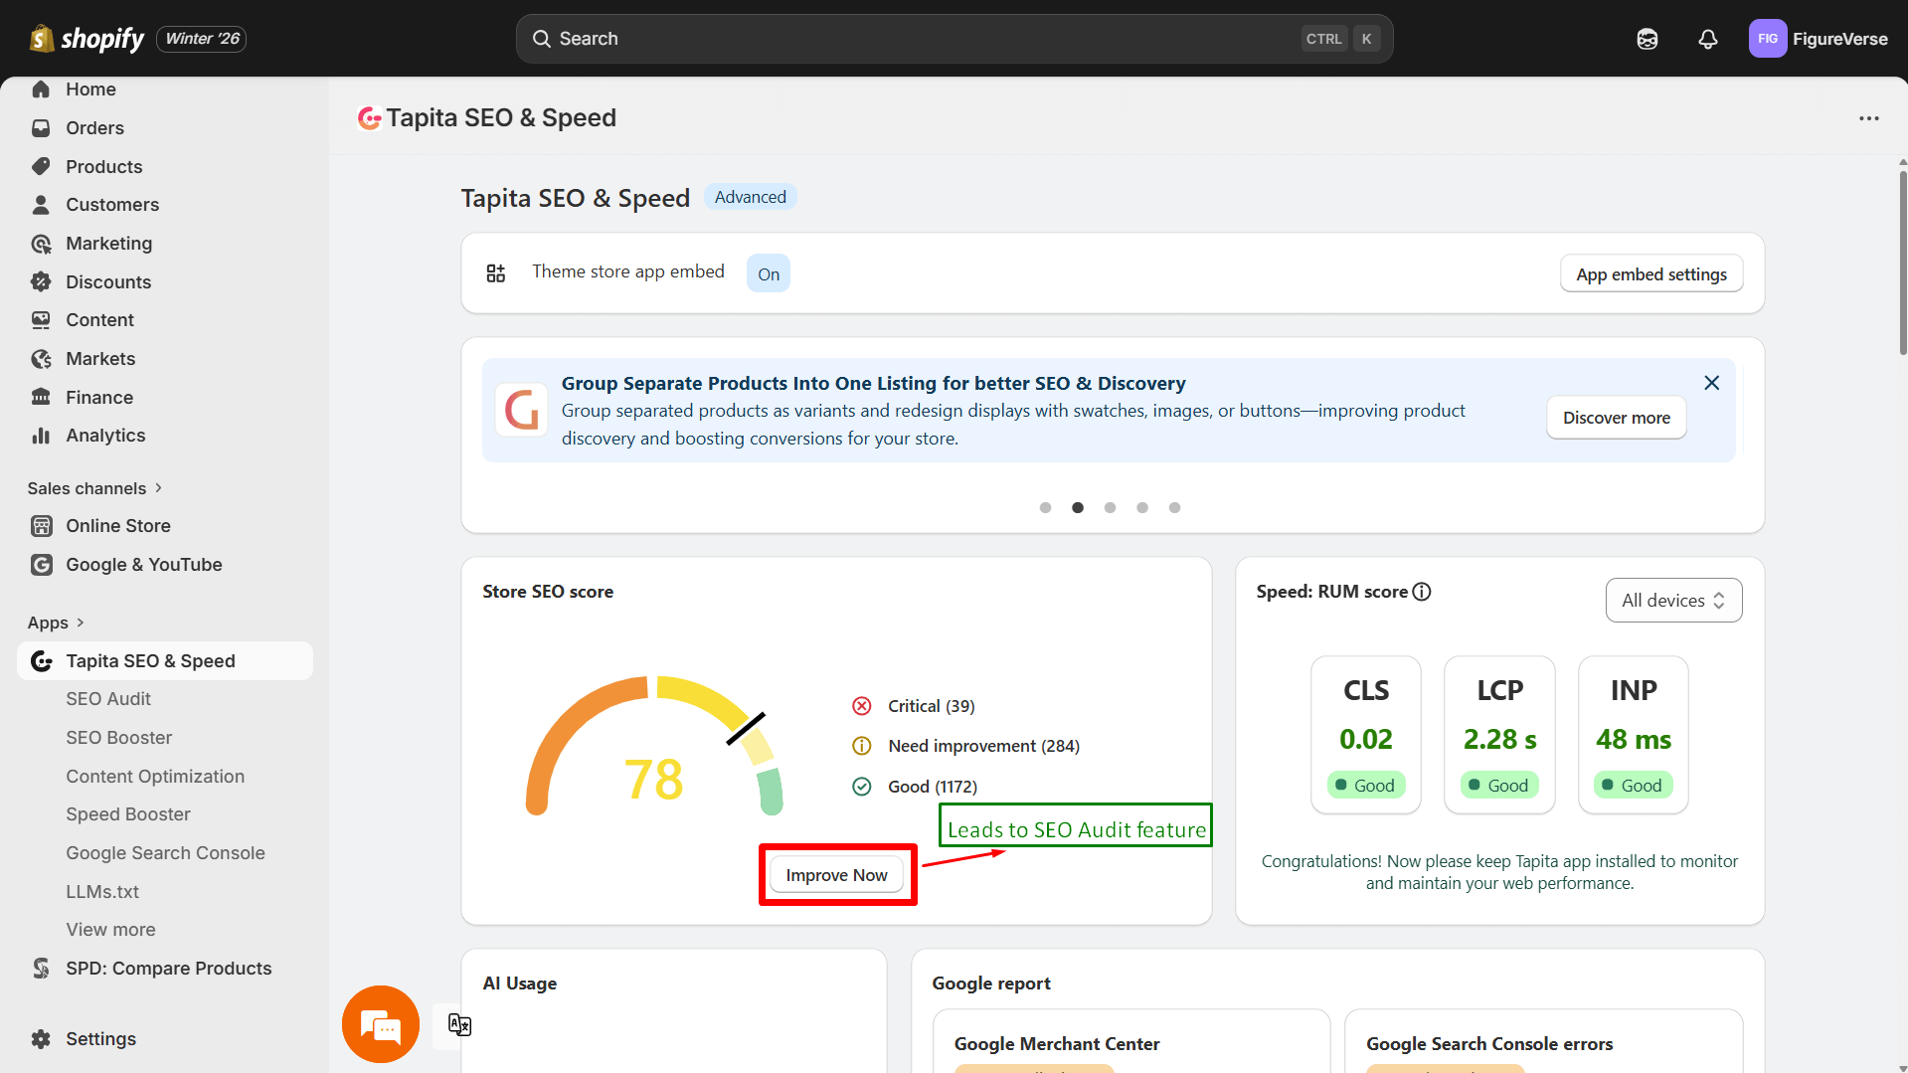Click View more under Tapita menu
Screen dimensions: 1908x1073
coord(110,930)
